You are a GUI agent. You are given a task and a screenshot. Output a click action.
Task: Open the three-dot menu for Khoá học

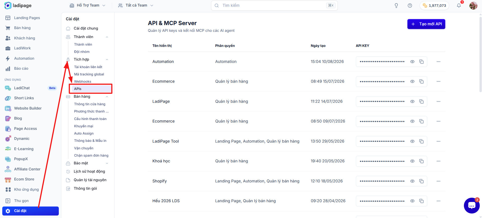pyautogui.click(x=439, y=161)
